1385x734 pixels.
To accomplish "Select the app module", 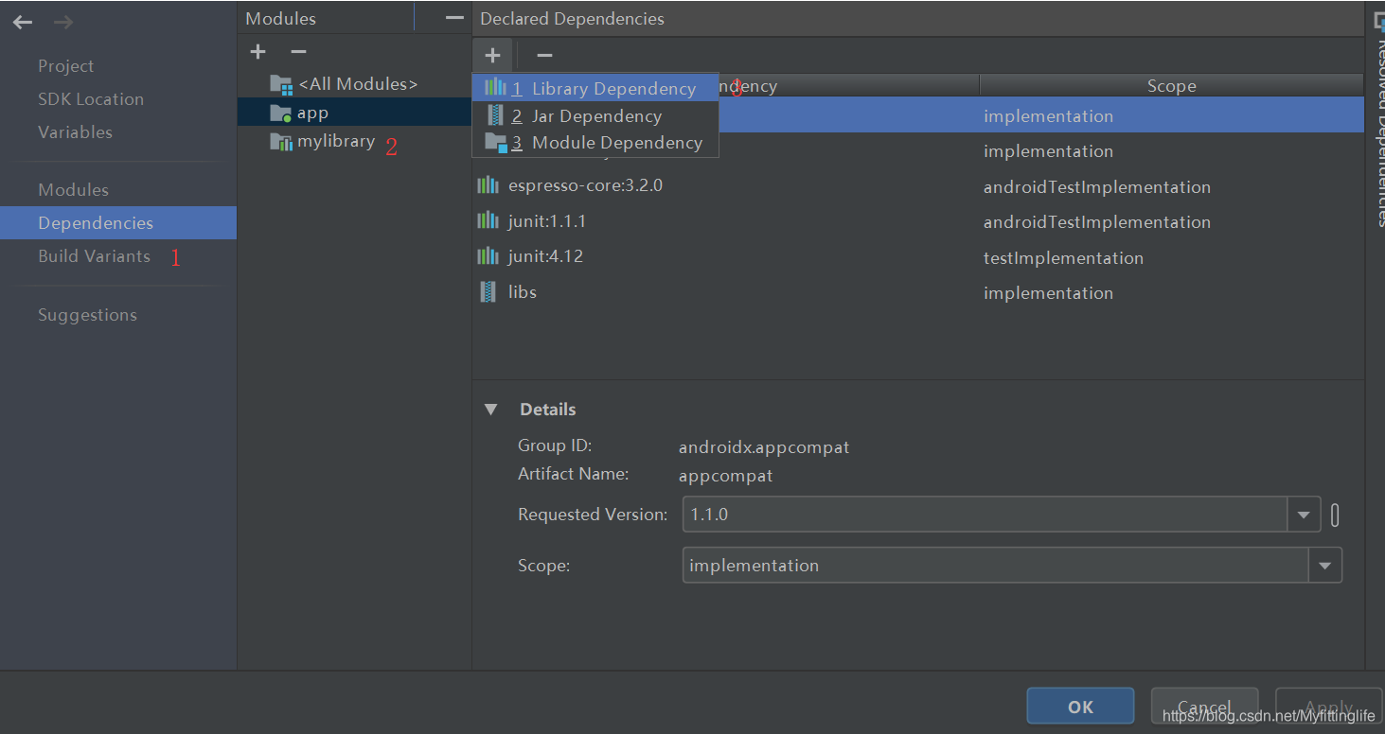I will click(354, 113).
